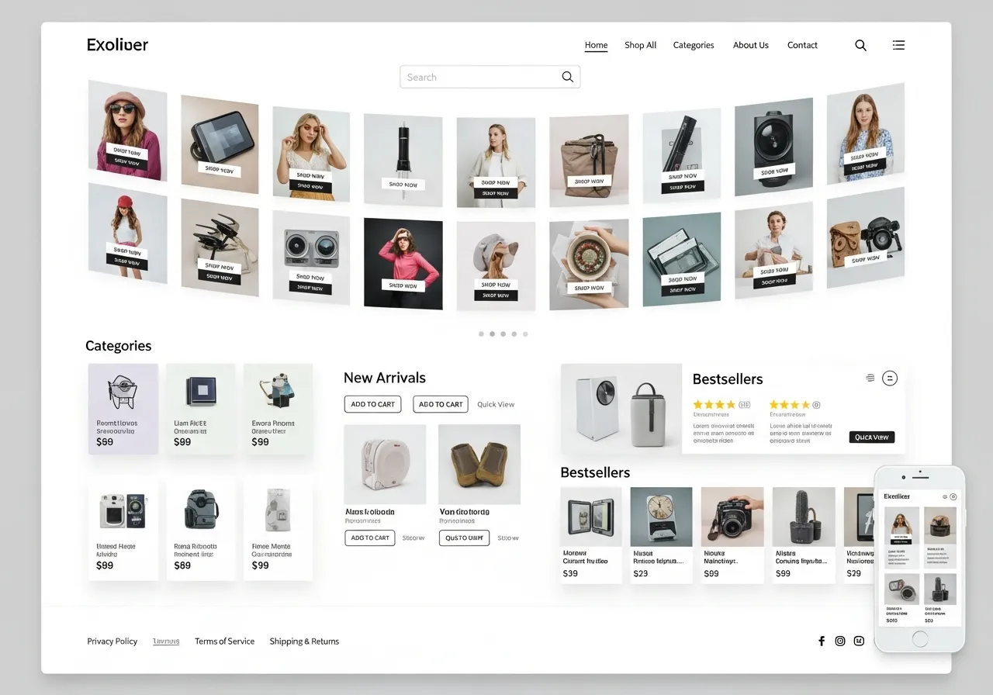Click the filter icon in the Bestsellers card
The width and height of the screenshot is (993, 695).
870,378
